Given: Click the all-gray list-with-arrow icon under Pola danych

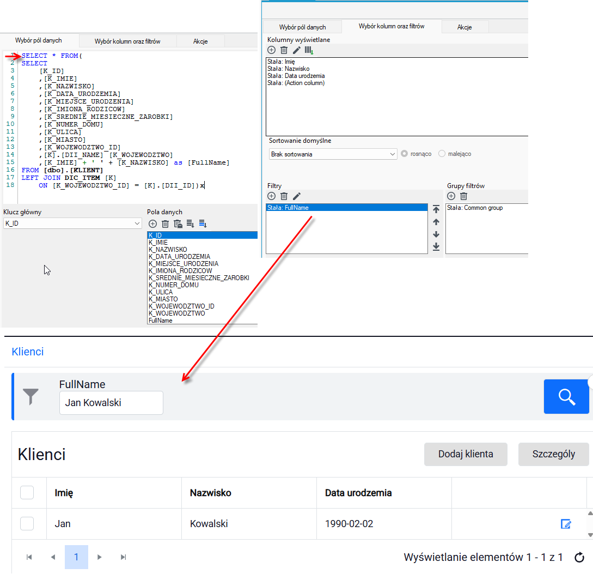Looking at the screenshot, I should click(190, 224).
